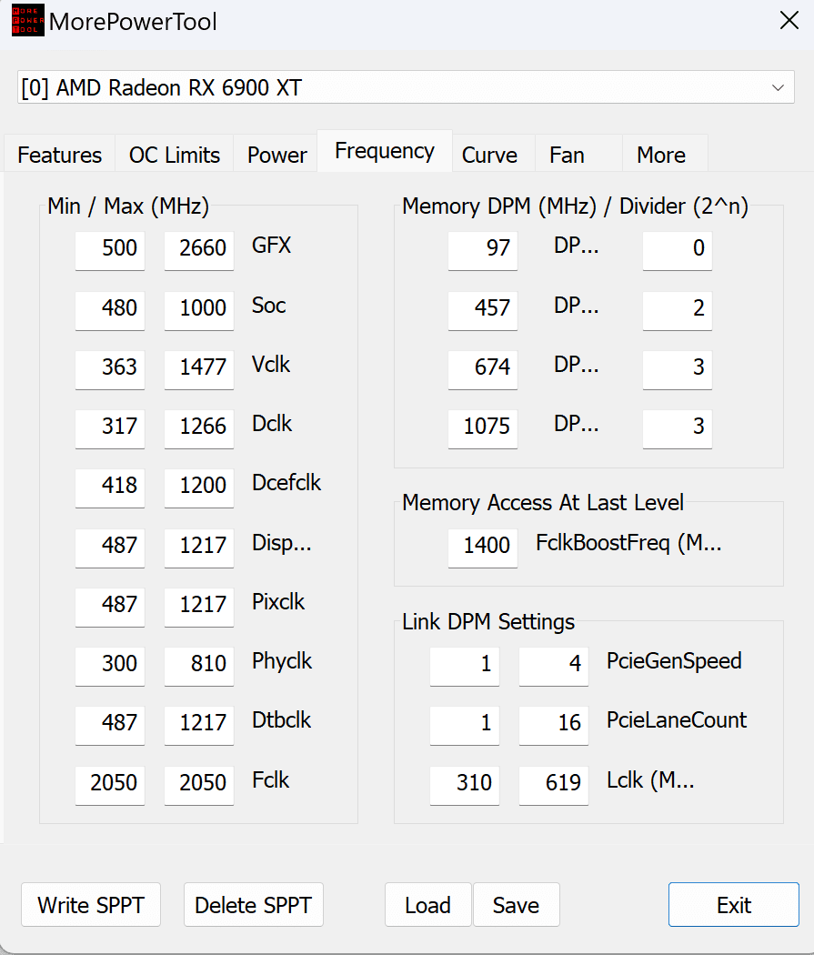Exit the application with Exit button
814x955 pixels.
[x=734, y=904]
